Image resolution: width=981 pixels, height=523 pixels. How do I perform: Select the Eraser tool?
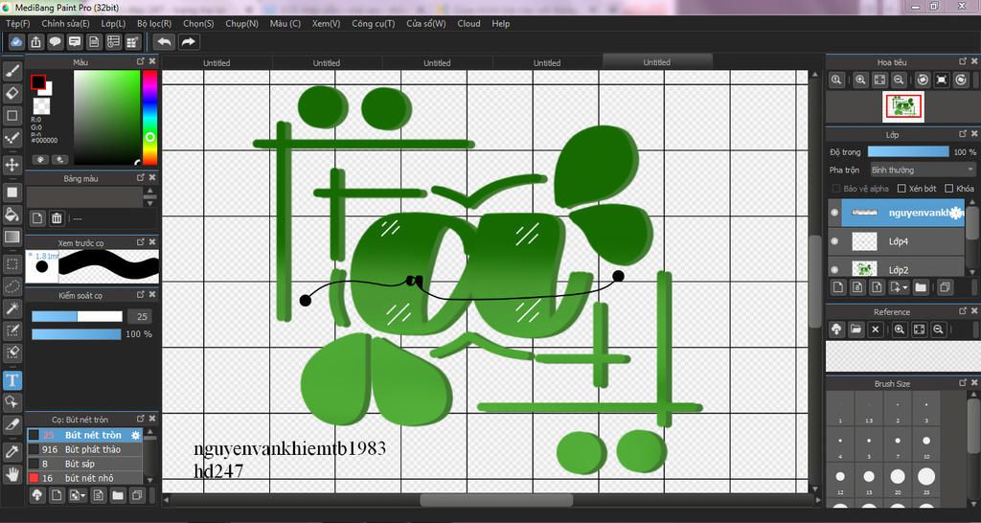click(x=12, y=94)
